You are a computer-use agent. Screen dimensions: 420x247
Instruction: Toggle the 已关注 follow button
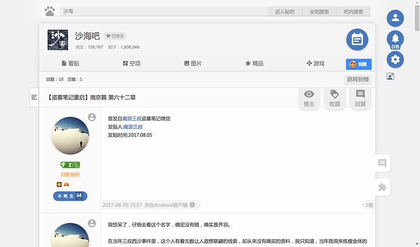(x=115, y=36)
